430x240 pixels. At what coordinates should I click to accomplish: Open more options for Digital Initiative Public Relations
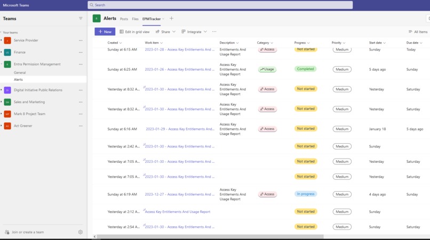coord(81,90)
